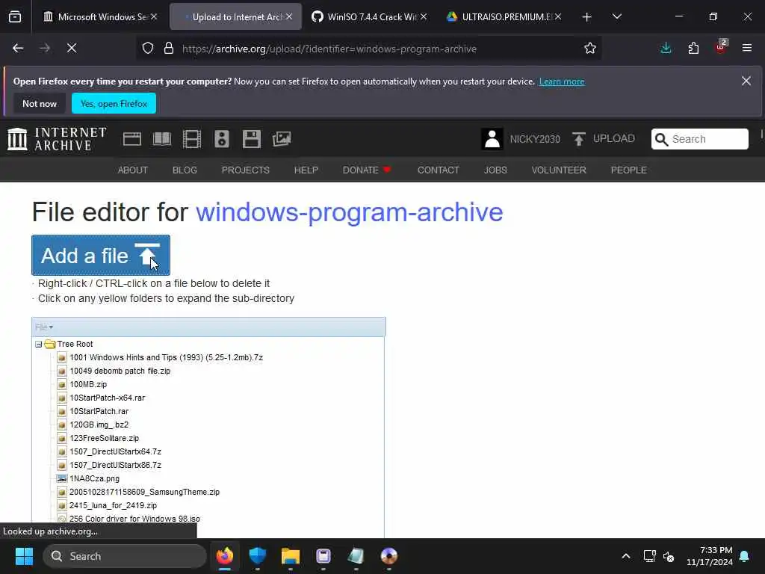The height and width of the screenshot is (574, 765).
Task: List all tabs with the chevron dropdown
Action: pyautogui.click(x=616, y=16)
